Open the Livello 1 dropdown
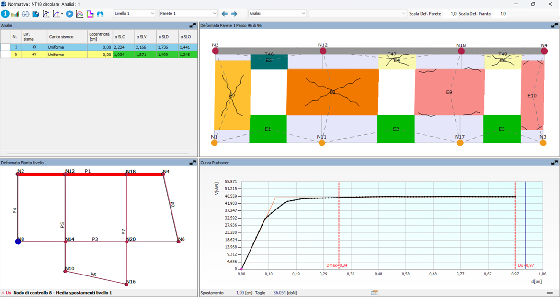 pos(135,14)
